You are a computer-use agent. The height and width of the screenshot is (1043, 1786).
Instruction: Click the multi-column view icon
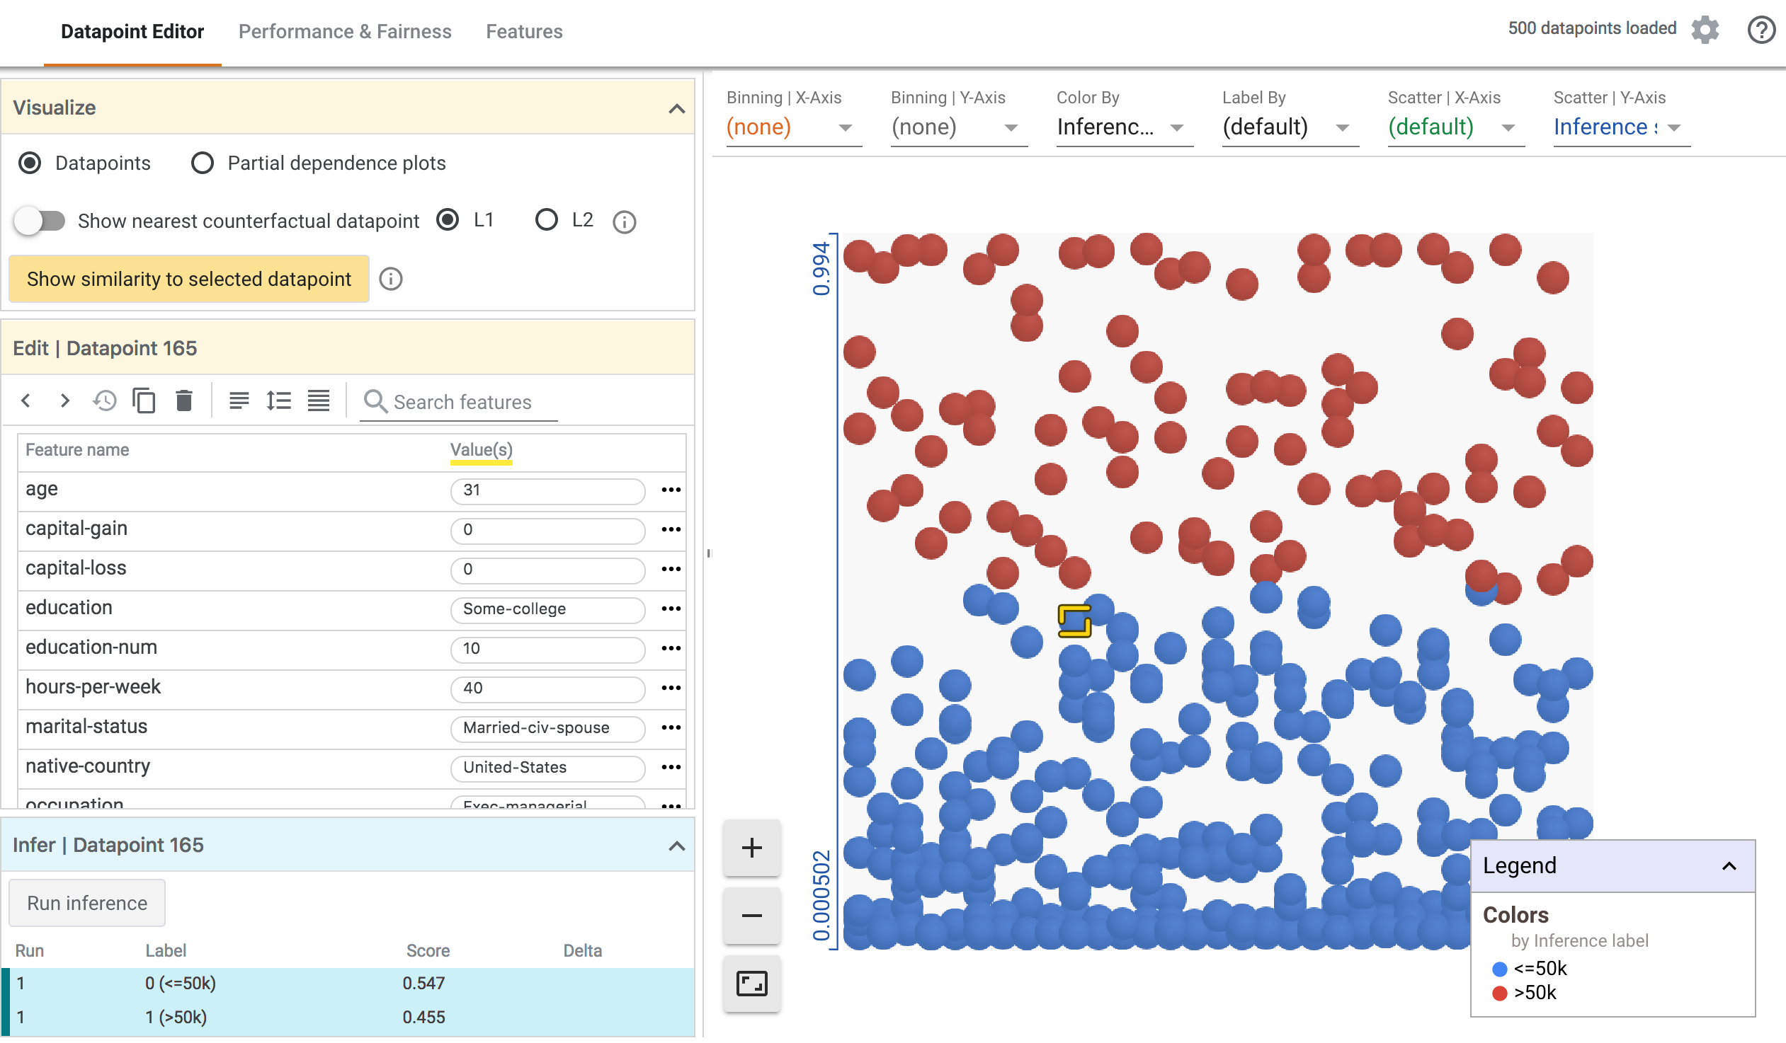319,401
